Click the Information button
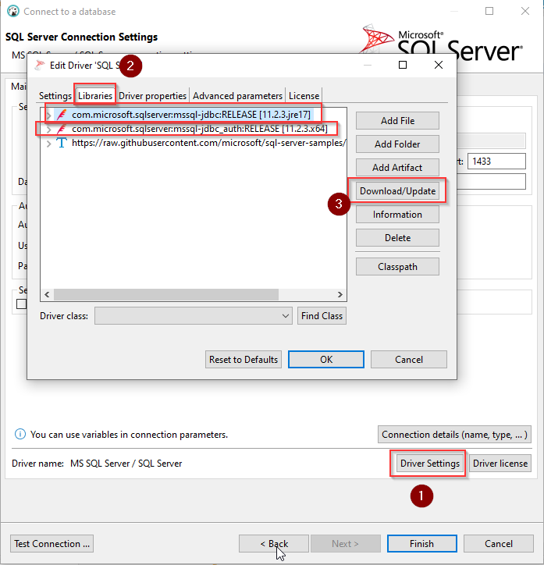The width and height of the screenshot is (544, 565). click(x=397, y=215)
